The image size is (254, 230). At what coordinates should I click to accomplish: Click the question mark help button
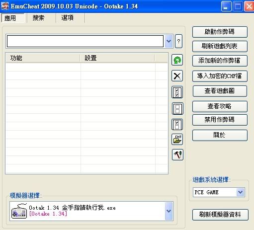[x=178, y=41]
